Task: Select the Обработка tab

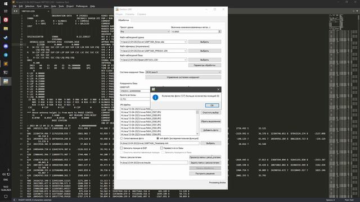Action: [x=124, y=20]
